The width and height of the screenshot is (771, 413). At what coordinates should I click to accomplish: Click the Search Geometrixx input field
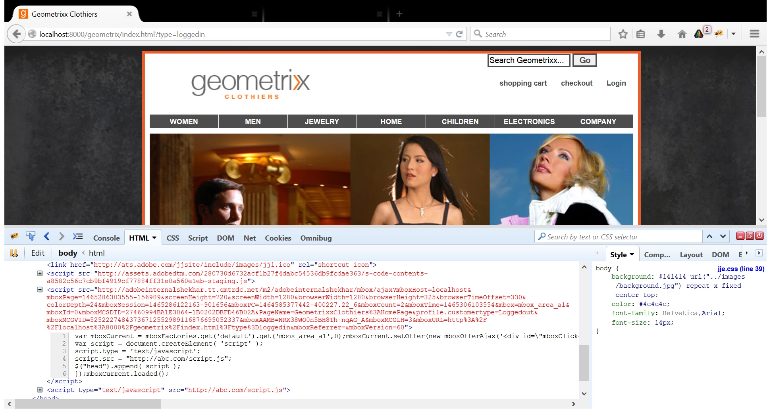tap(528, 60)
